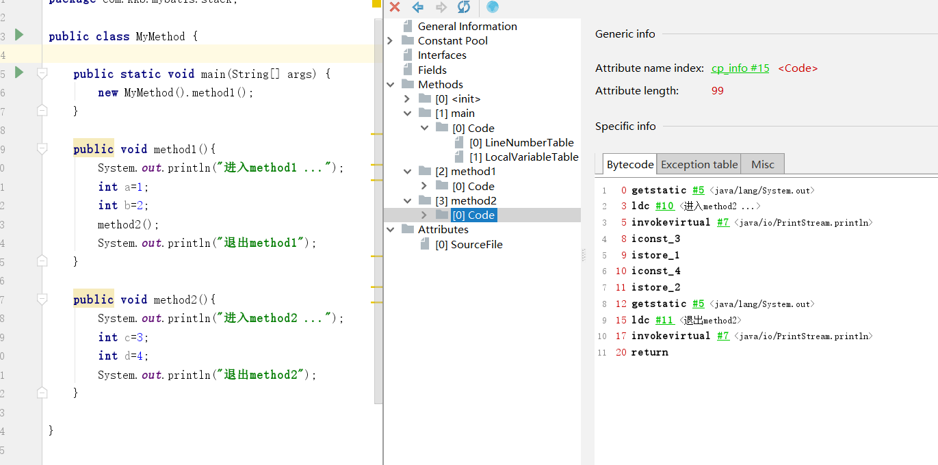Follow the #7 link on bytecode line 10

coord(723,336)
